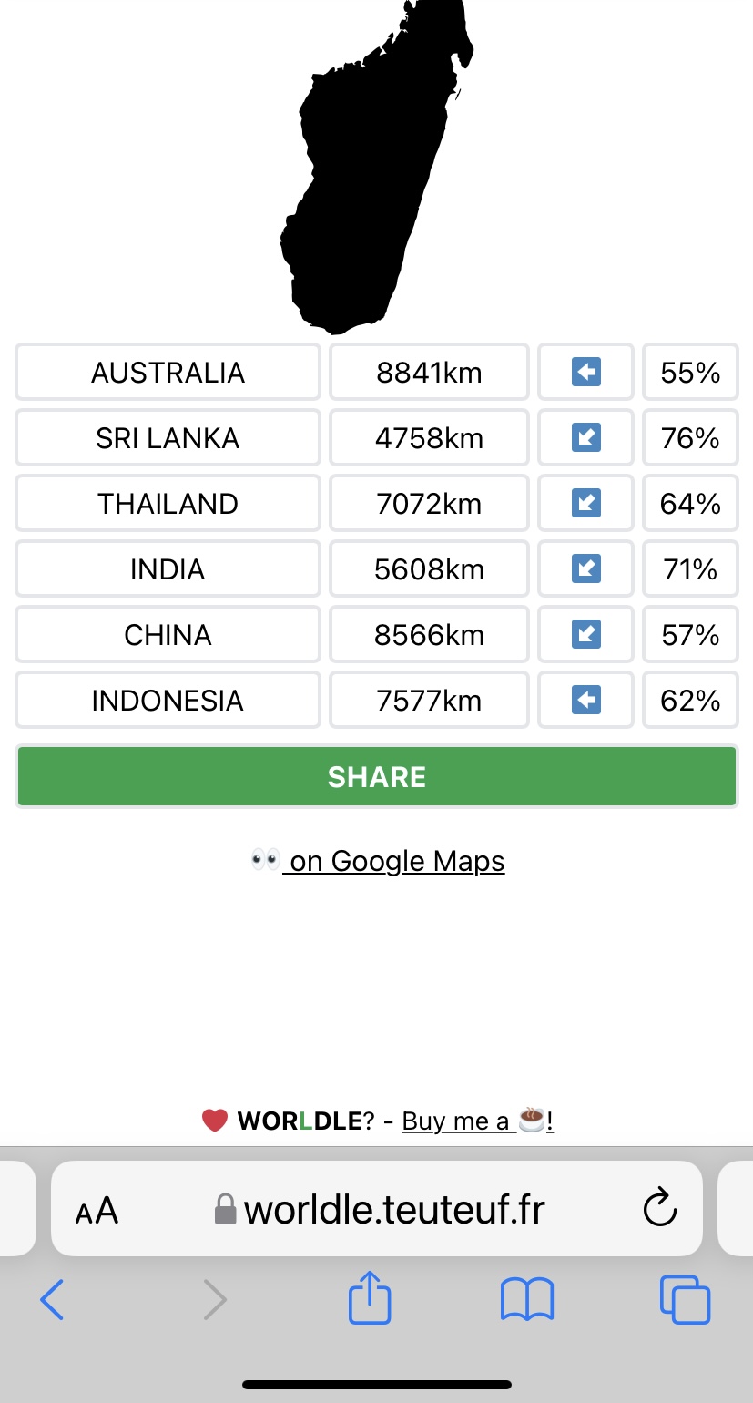The width and height of the screenshot is (753, 1403).
Task: Click the Indonesia row west arrow icon
Action: tap(585, 700)
